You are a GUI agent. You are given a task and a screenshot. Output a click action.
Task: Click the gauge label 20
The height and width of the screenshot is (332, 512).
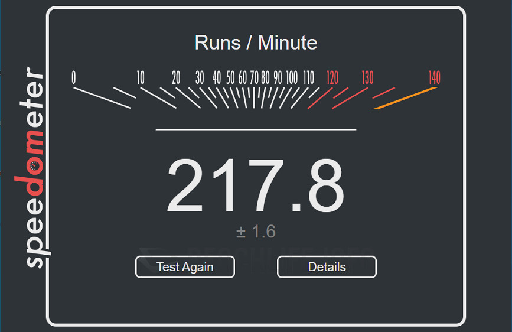tap(176, 78)
